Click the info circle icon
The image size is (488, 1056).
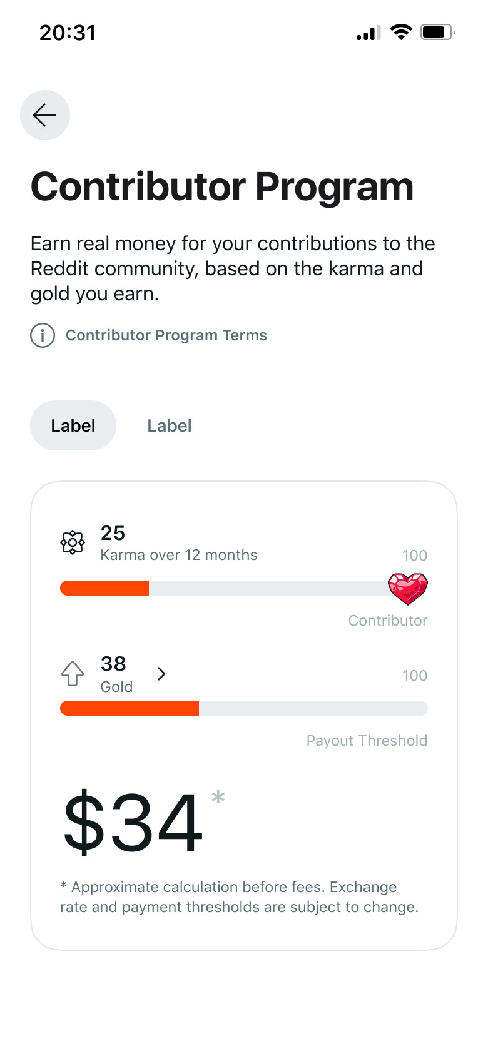[x=43, y=335]
